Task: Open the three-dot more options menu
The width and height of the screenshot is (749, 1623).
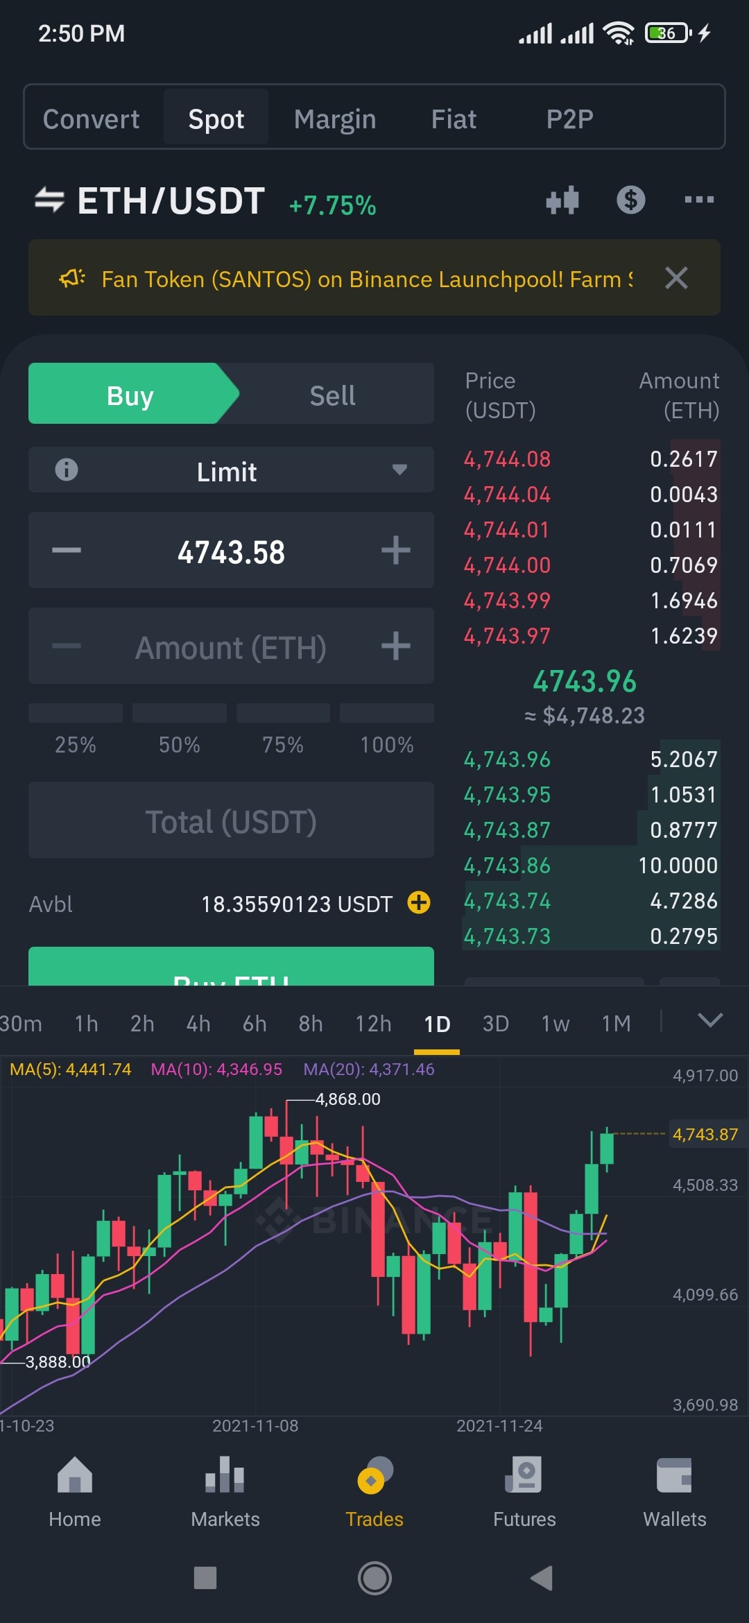Action: (x=699, y=200)
